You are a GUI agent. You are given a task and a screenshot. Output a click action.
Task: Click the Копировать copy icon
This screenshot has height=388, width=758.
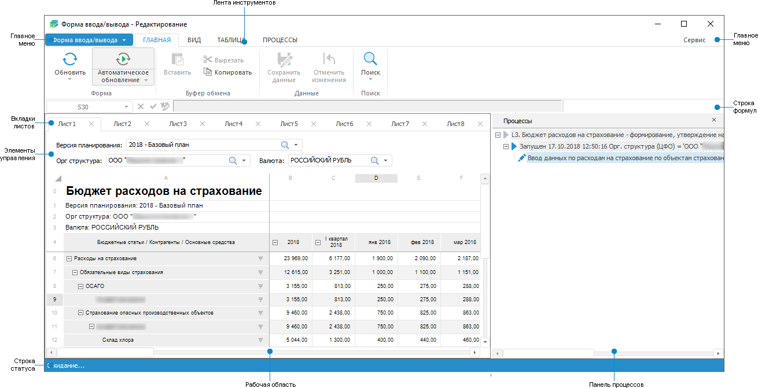[x=208, y=72]
